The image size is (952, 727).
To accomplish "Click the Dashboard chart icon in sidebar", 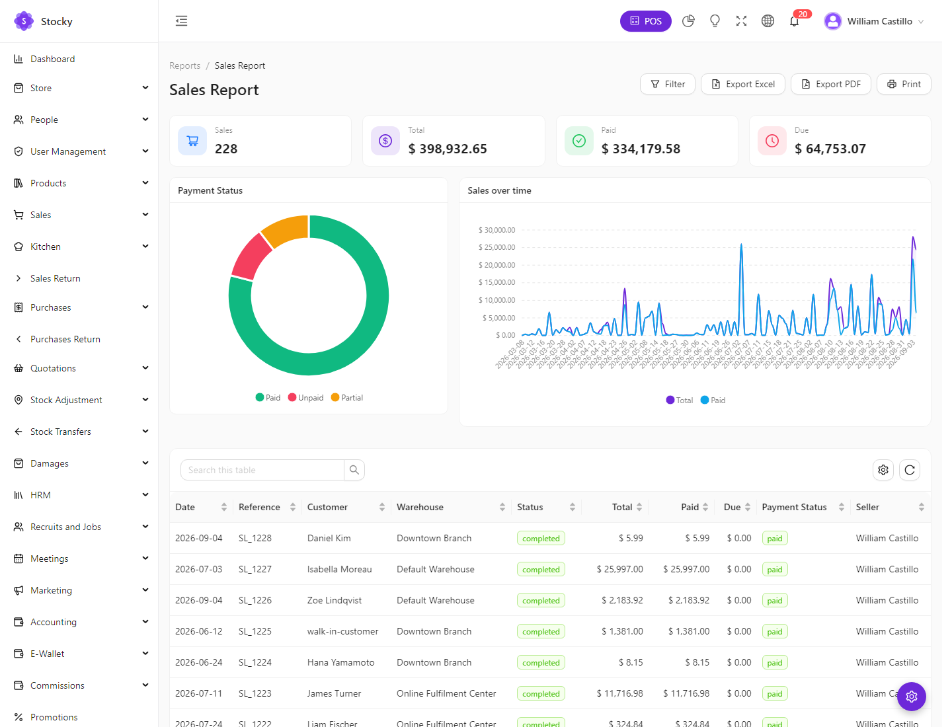I will [19, 59].
